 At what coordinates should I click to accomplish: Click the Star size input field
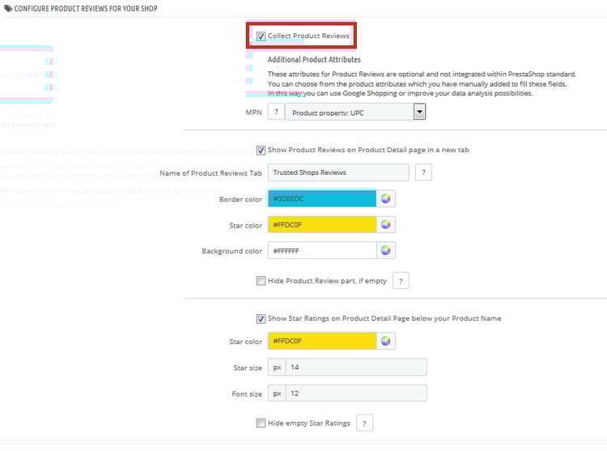coord(356,367)
